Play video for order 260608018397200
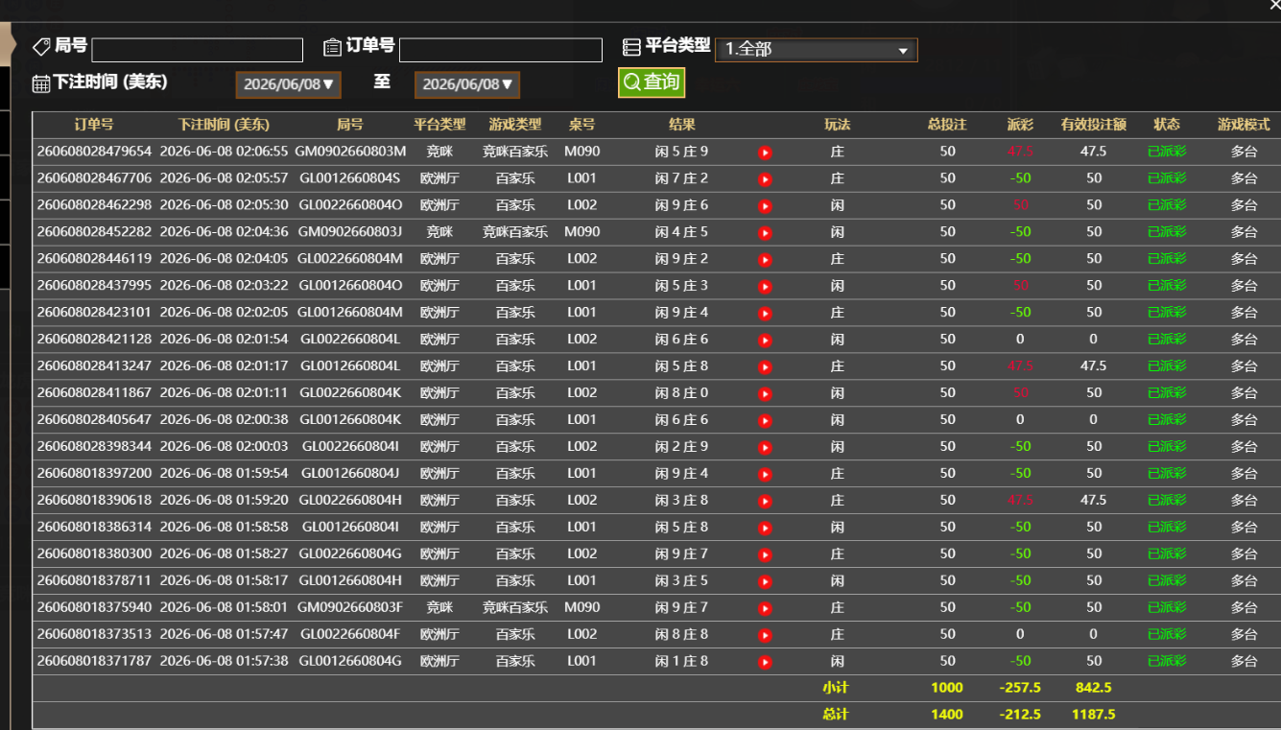The height and width of the screenshot is (730, 1281). tap(765, 474)
